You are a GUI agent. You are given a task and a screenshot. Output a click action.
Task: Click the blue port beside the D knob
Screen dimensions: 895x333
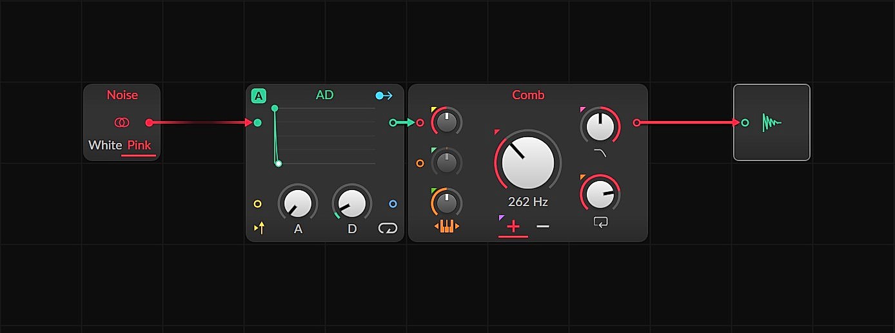(x=393, y=204)
